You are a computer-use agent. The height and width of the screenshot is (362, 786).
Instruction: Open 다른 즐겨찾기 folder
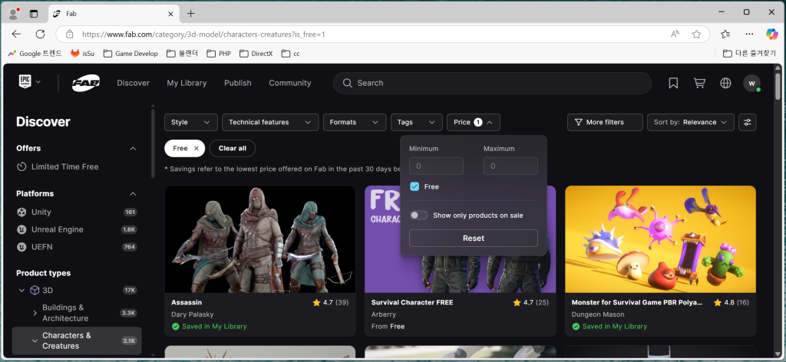click(749, 53)
